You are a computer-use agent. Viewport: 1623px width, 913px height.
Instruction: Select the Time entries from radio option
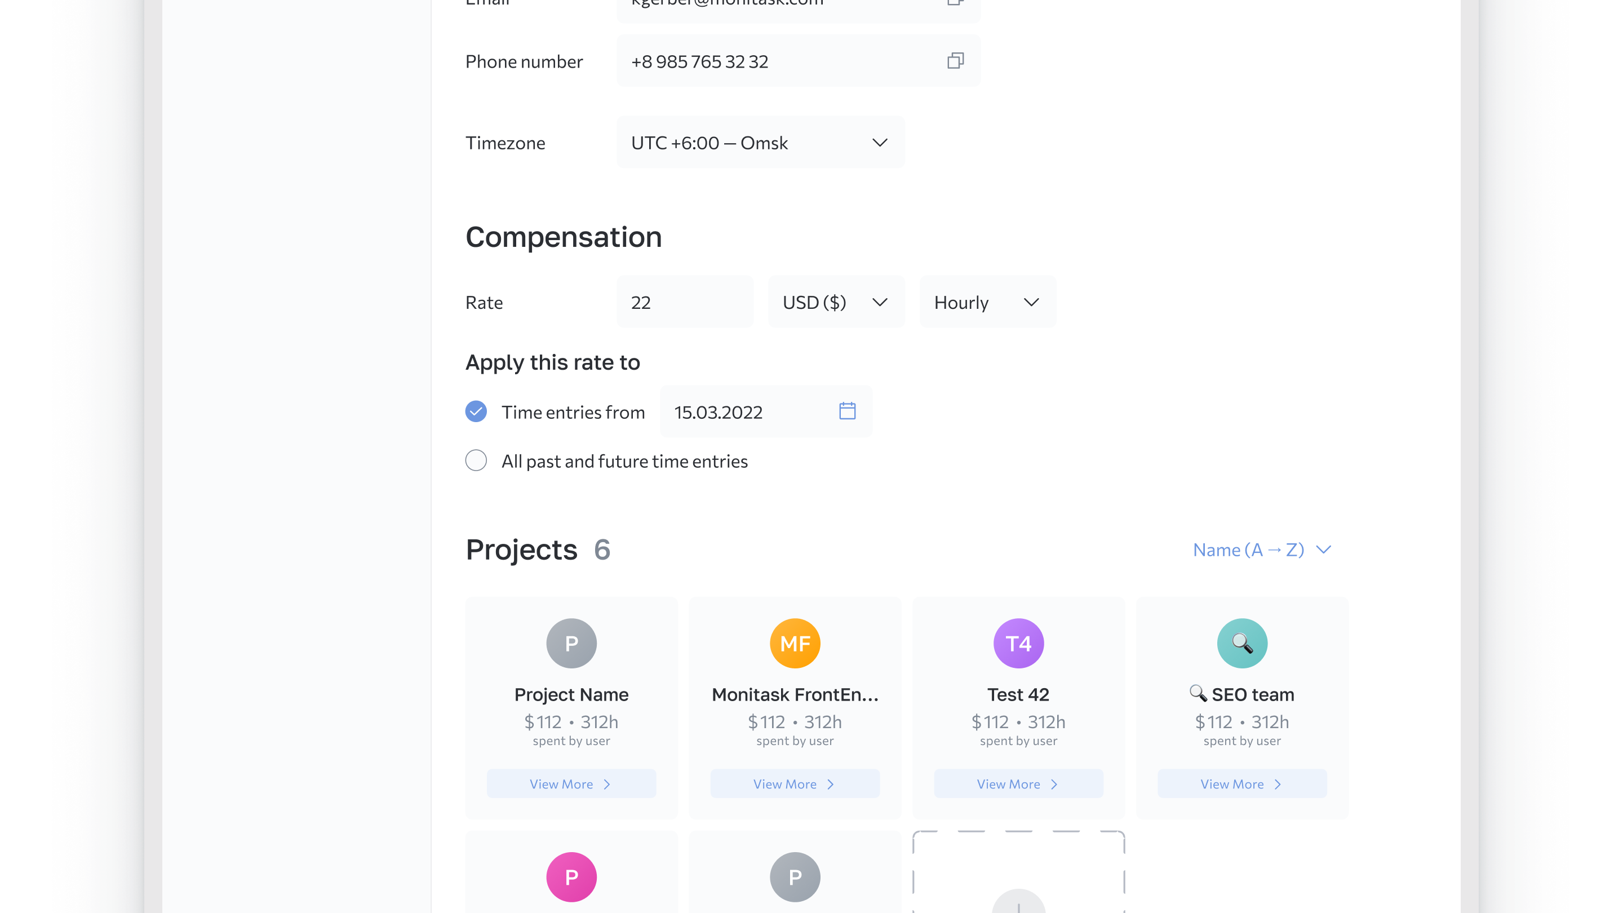coord(476,411)
